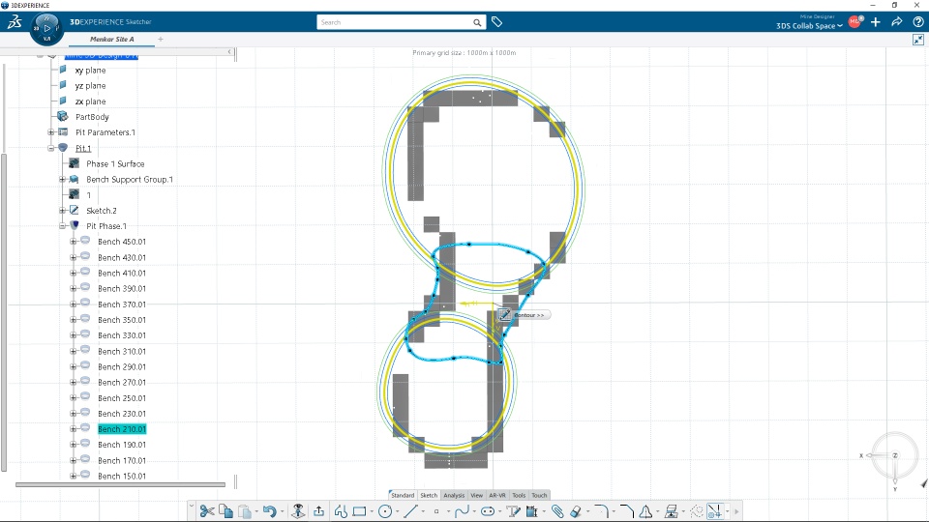The image size is (929, 522).
Task: Open the user profile avatar
Action: tap(854, 22)
